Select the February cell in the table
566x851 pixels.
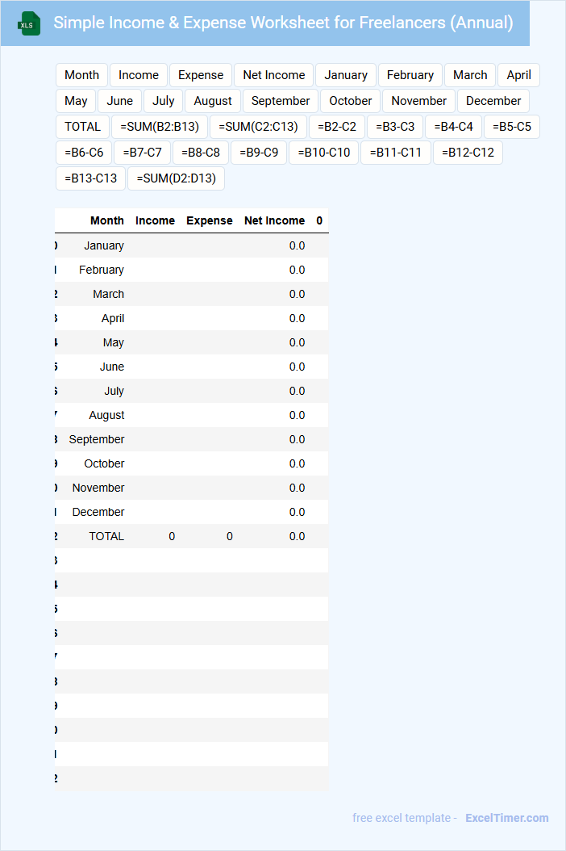pos(102,270)
